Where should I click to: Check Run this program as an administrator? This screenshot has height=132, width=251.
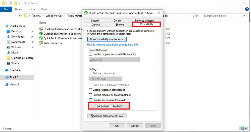90,95
